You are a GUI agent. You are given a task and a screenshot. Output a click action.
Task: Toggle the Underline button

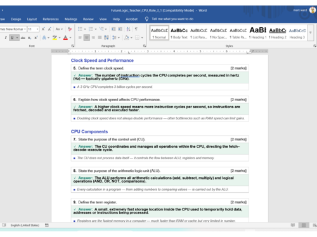pos(12,38)
